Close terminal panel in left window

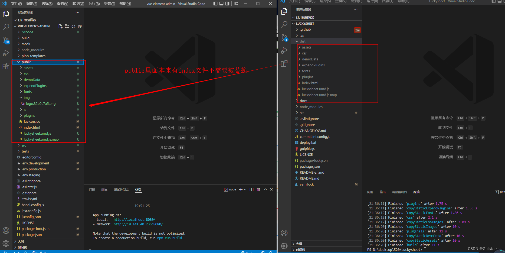point(271,189)
